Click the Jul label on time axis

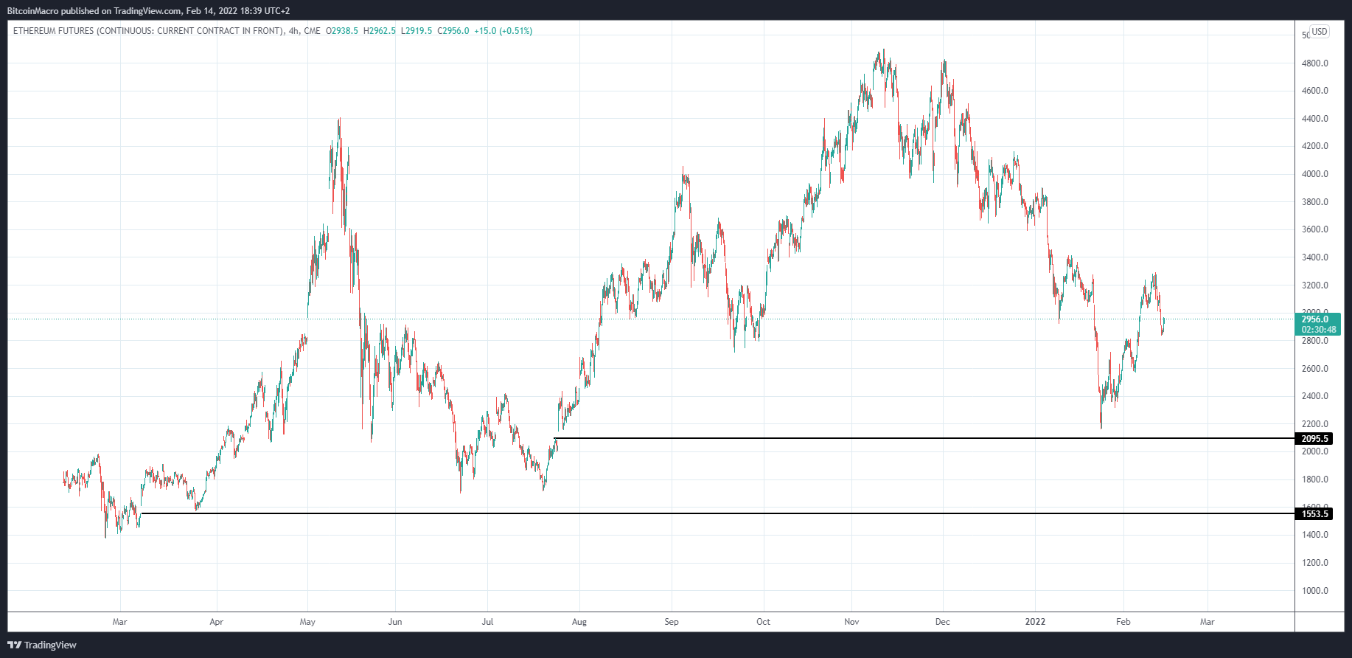(x=487, y=622)
